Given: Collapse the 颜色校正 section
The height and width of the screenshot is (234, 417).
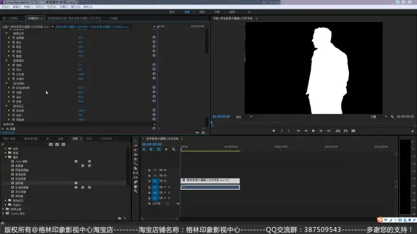Looking at the screenshot, I should point(6,106).
